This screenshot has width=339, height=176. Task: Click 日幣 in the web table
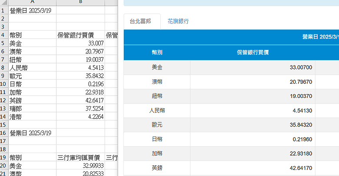[x=157, y=139]
